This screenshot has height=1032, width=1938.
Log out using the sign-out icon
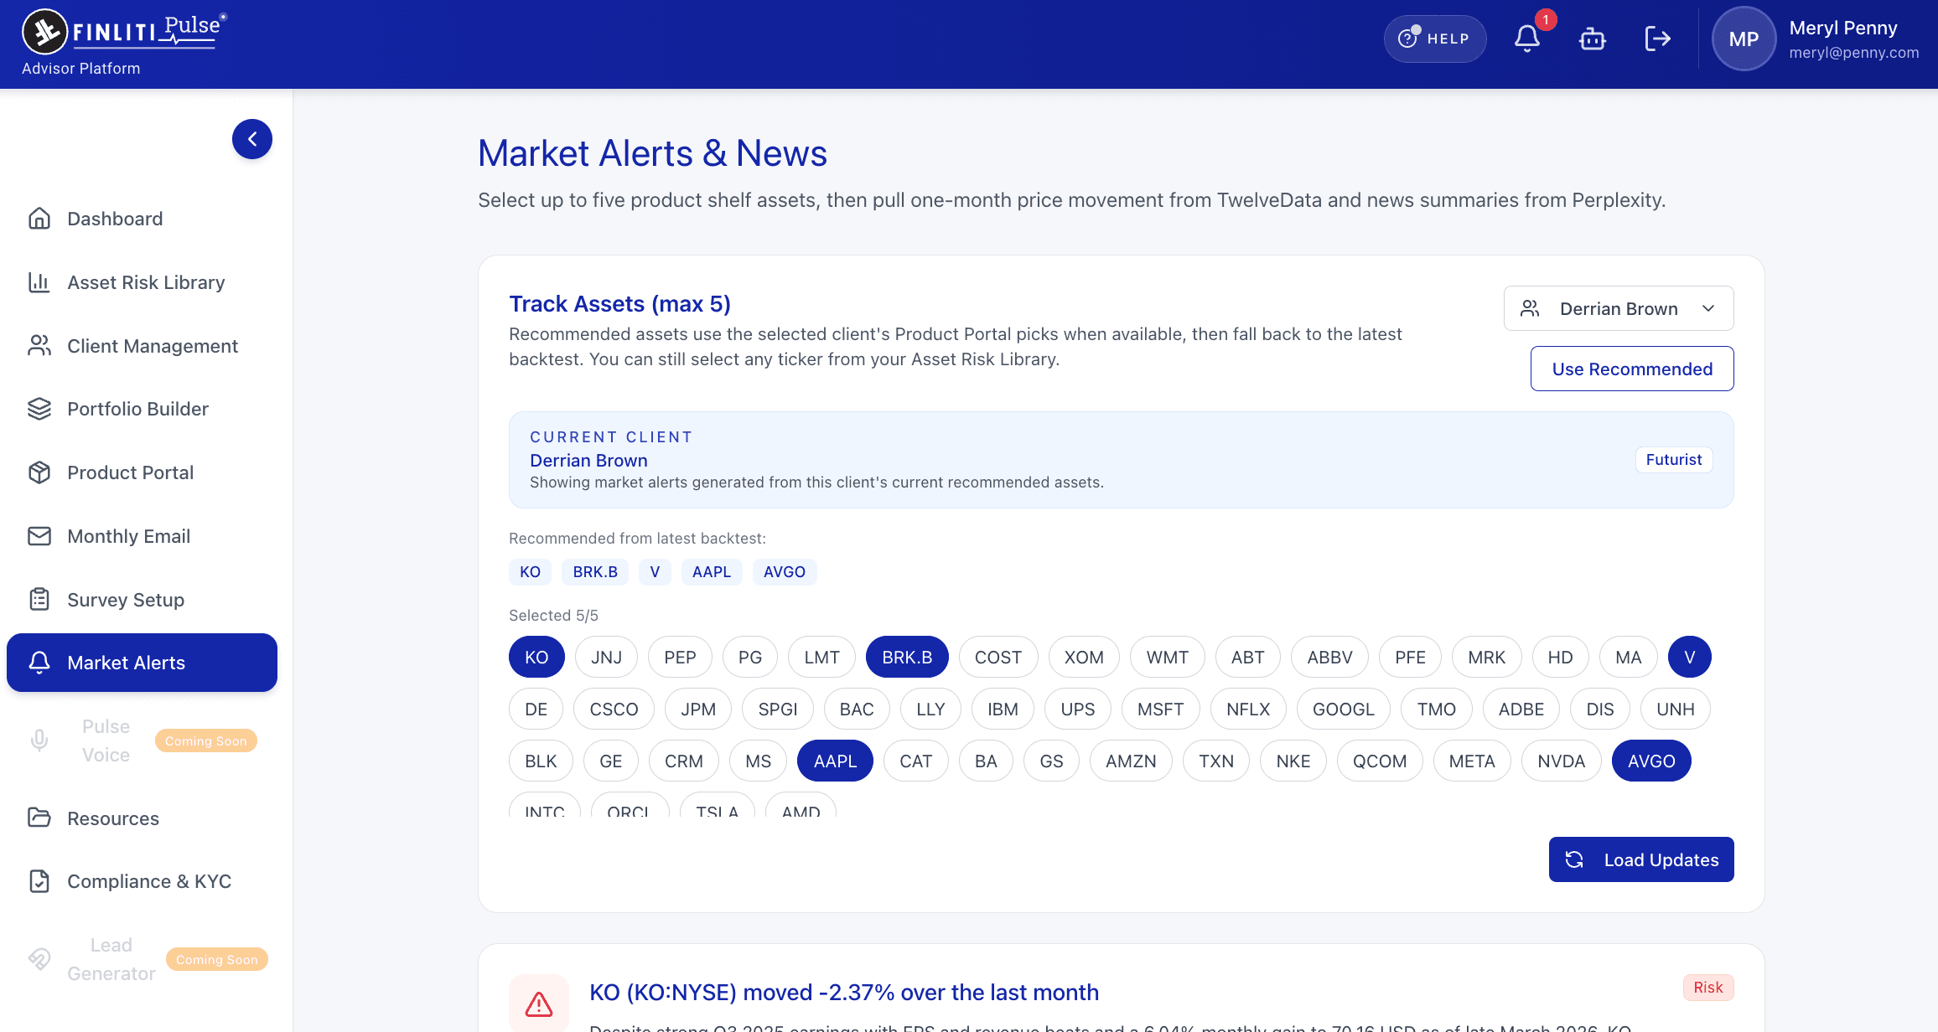(1657, 39)
